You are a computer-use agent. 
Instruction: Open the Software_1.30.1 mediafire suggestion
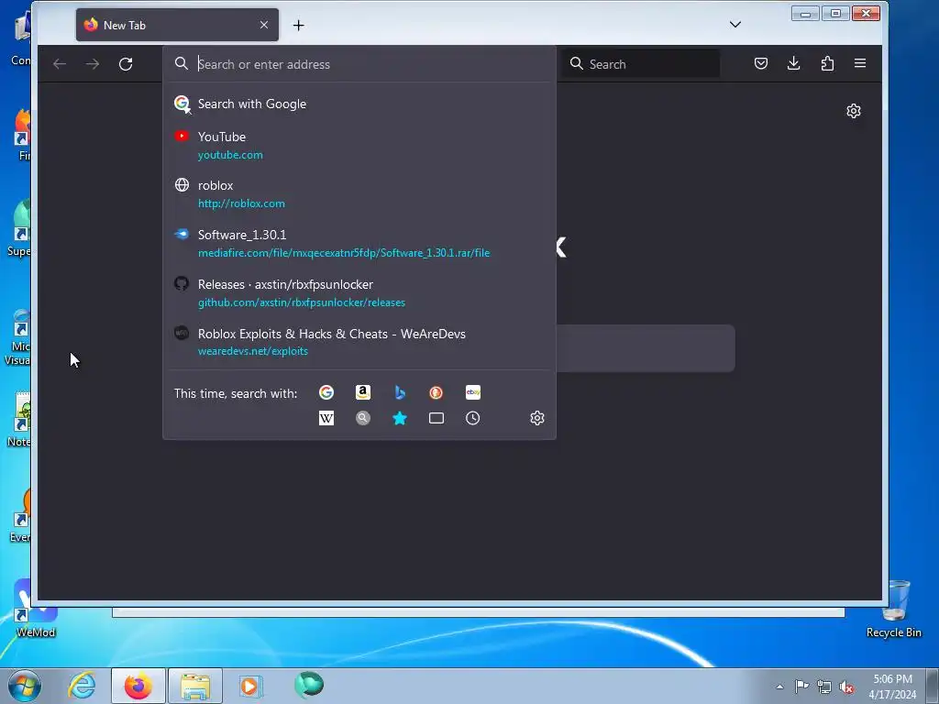[x=359, y=244]
